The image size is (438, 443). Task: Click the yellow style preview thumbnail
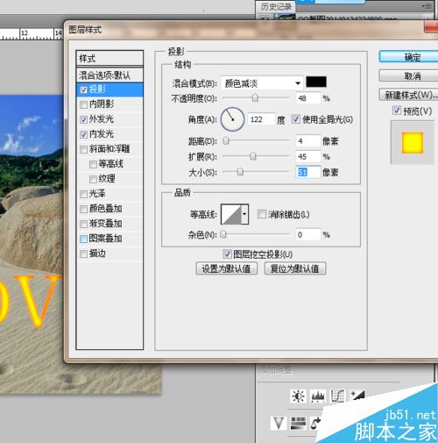click(413, 143)
